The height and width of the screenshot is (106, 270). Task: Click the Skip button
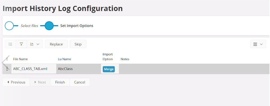point(78,44)
